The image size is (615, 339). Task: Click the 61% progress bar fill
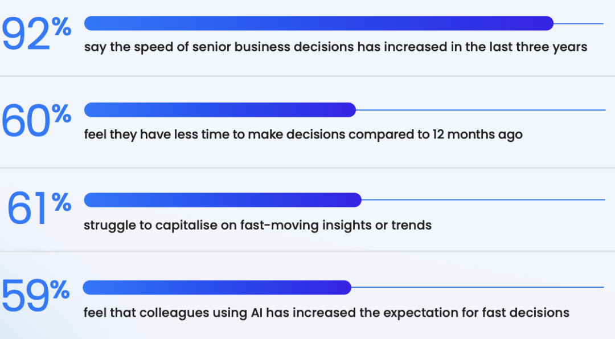[222, 200]
